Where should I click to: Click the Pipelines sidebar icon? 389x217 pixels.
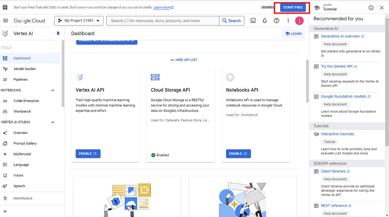tap(5, 80)
